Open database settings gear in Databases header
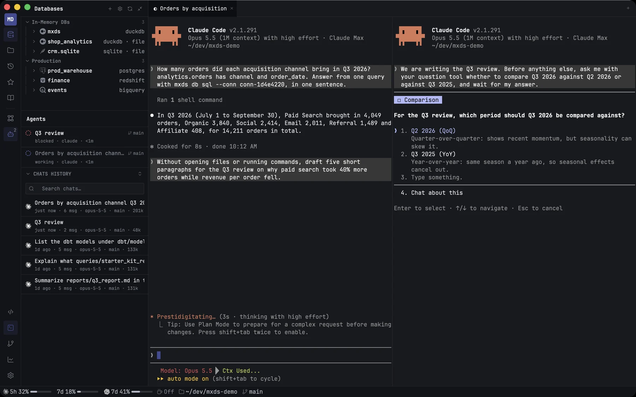The width and height of the screenshot is (636, 397). pos(120,8)
